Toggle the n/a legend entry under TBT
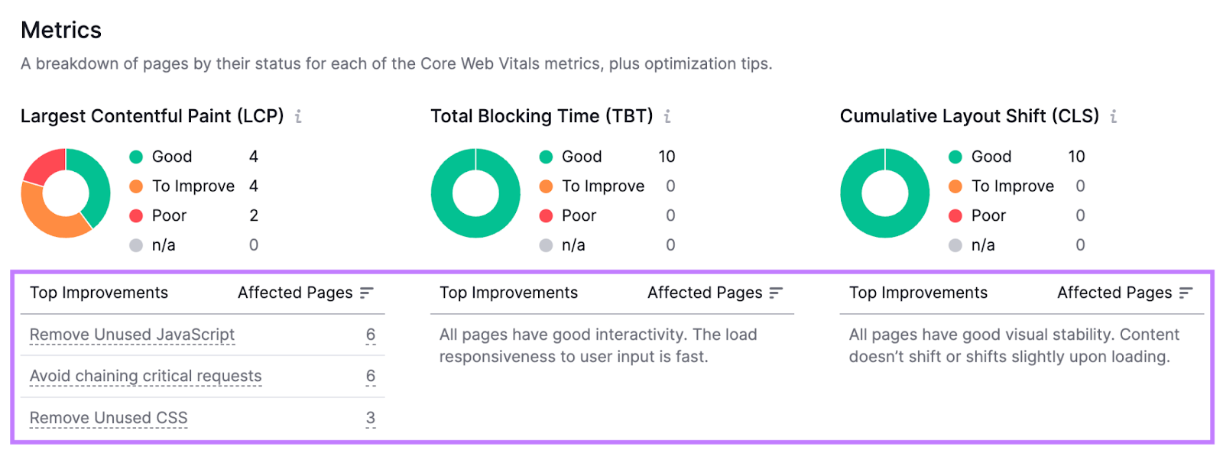The image size is (1223, 453). pyautogui.click(x=573, y=245)
